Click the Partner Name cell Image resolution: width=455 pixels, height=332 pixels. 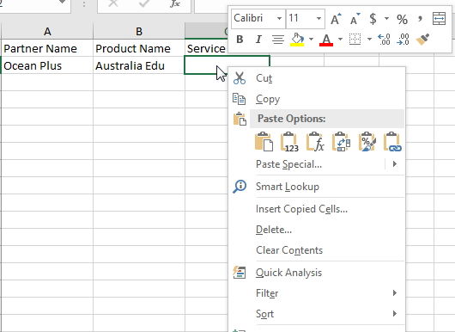click(x=47, y=48)
